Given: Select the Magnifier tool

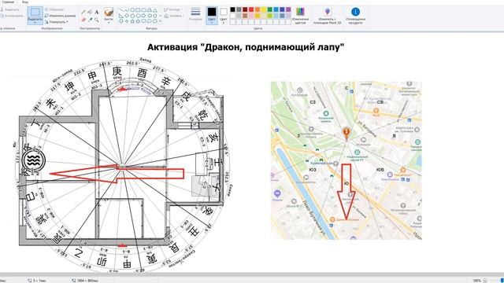Looking at the screenshot, I should [x=96, y=20].
